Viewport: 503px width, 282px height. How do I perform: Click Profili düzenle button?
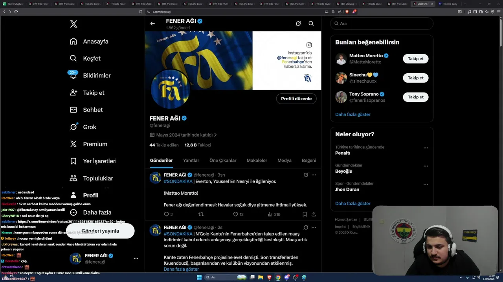(296, 99)
